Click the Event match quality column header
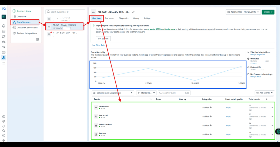Image resolution: width=280 pixels, height=147 pixels. [234, 99]
